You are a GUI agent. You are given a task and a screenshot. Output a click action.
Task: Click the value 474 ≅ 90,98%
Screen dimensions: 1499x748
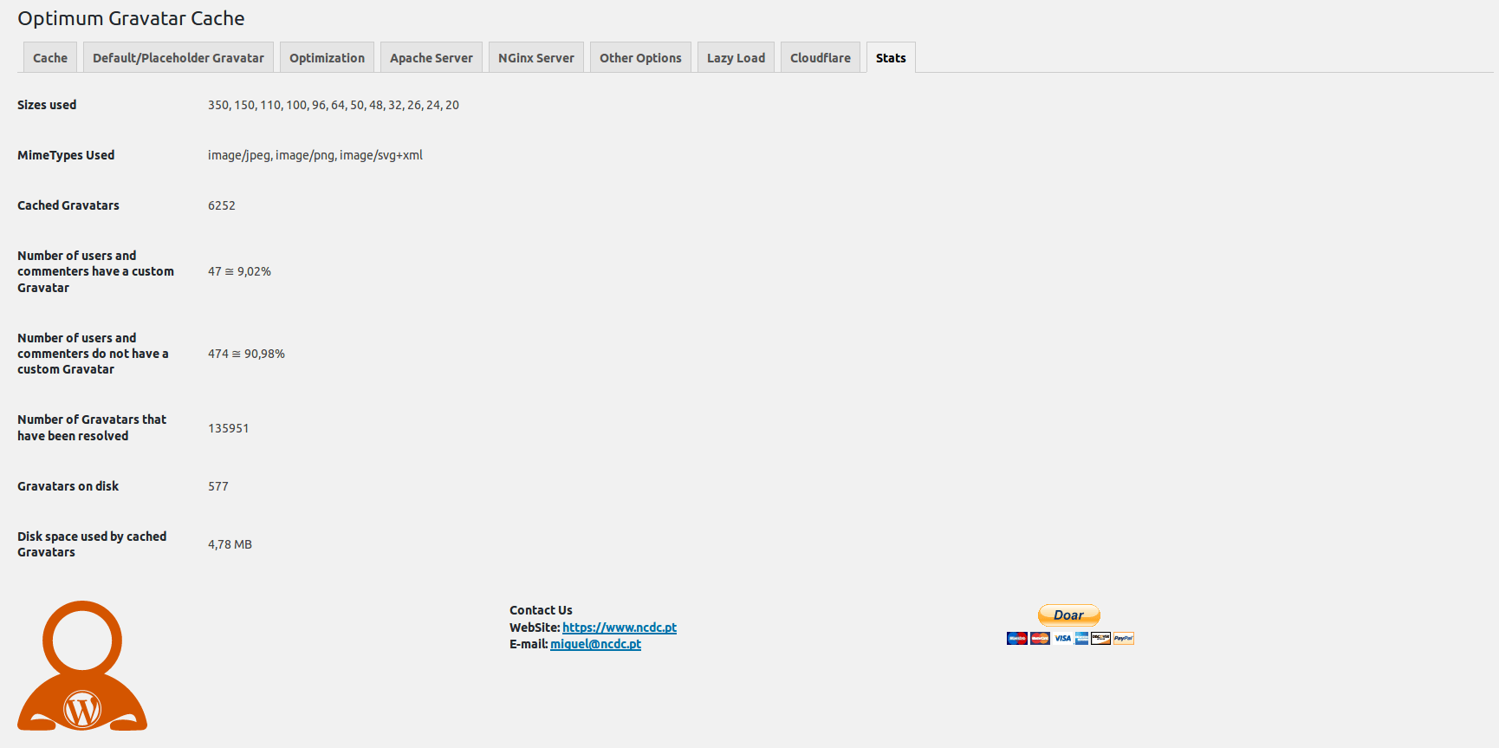tap(246, 354)
